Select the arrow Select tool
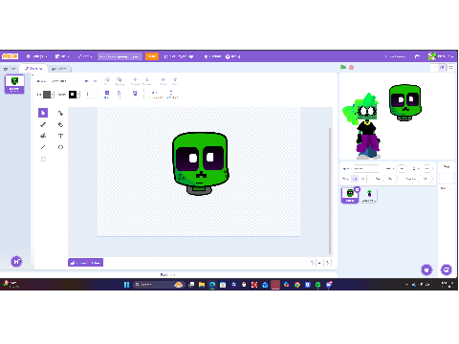This screenshot has width=459, height=344. click(x=43, y=113)
